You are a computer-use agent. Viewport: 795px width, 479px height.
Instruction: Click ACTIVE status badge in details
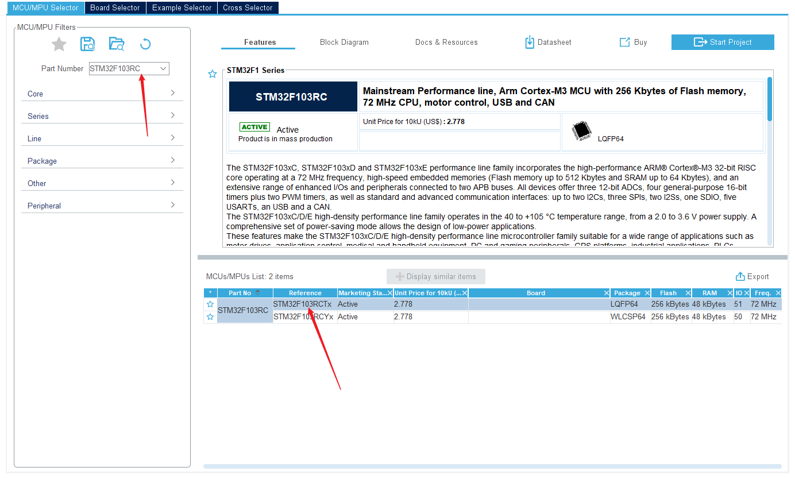click(x=254, y=127)
